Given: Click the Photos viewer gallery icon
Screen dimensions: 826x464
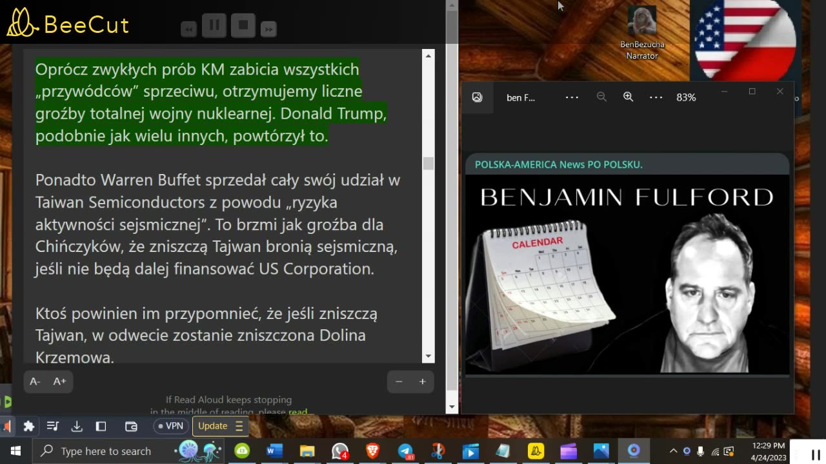Looking at the screenshot, I should [477, 97].
